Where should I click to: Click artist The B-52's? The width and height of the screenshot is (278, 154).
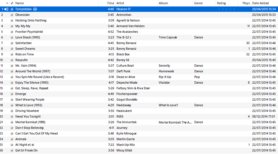tap(124, 37)
